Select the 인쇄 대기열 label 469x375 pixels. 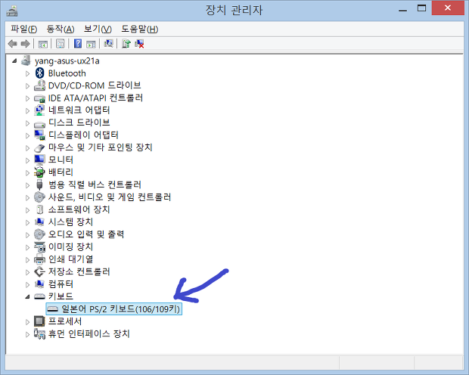(70, 259)
